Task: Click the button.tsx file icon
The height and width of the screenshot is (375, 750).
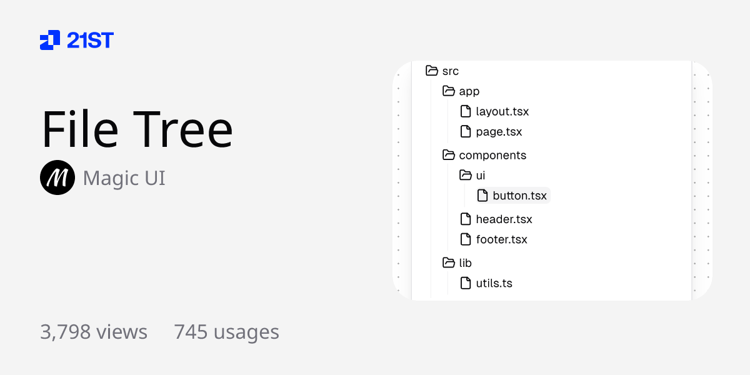Action: tap(482, 196)
